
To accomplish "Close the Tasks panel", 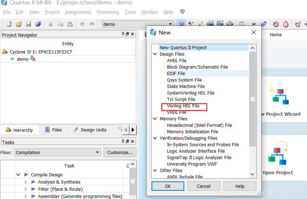I will pos(132,141).
